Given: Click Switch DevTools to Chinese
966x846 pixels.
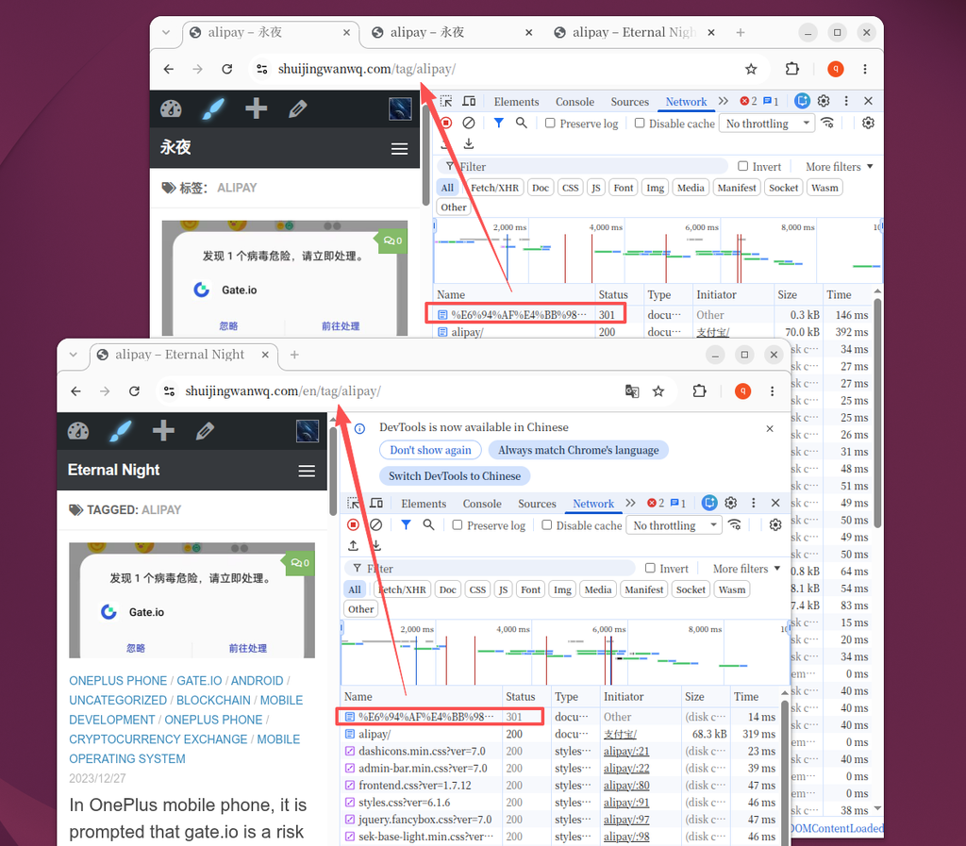Looking at the screenshot, I should coord(455,476).
